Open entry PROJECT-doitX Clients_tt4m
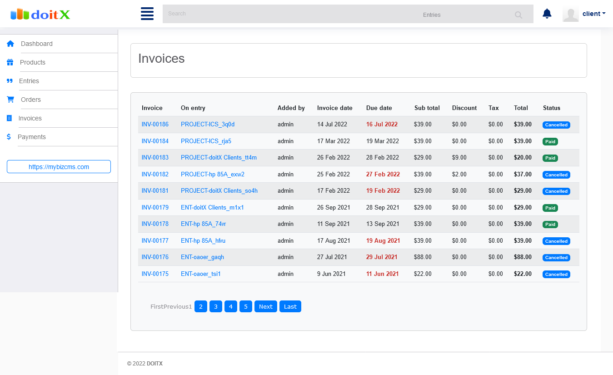 219,157
